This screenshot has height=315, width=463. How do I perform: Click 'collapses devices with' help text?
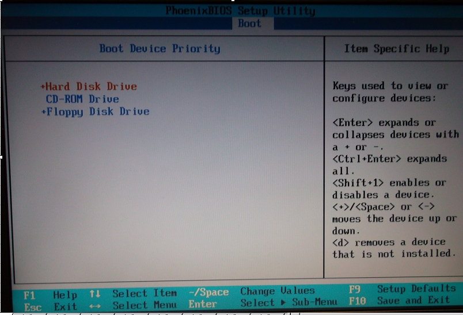coord(396,135)
